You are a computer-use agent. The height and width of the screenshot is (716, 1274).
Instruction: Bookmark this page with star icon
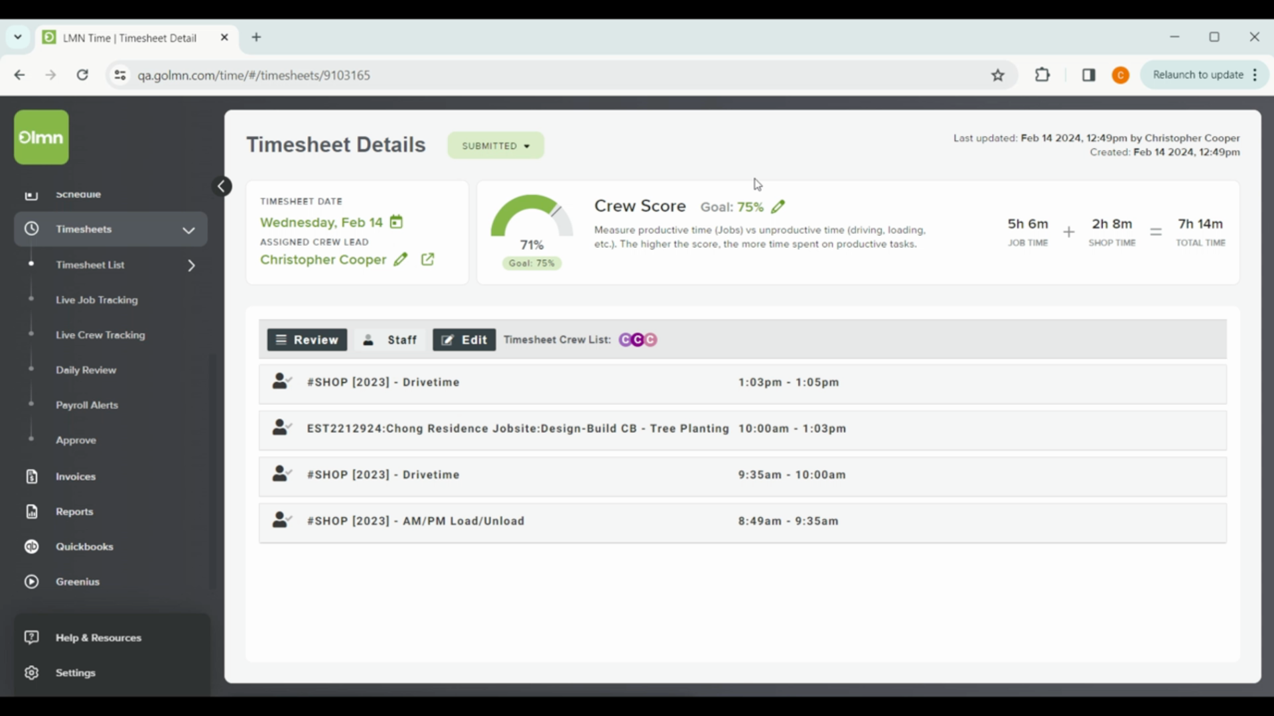click(998, 75)
